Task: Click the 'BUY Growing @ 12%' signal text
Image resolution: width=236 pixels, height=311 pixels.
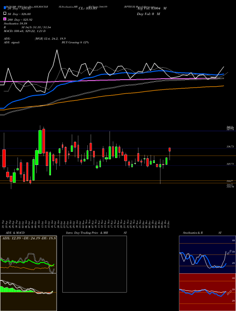Action: click(75, 42)
